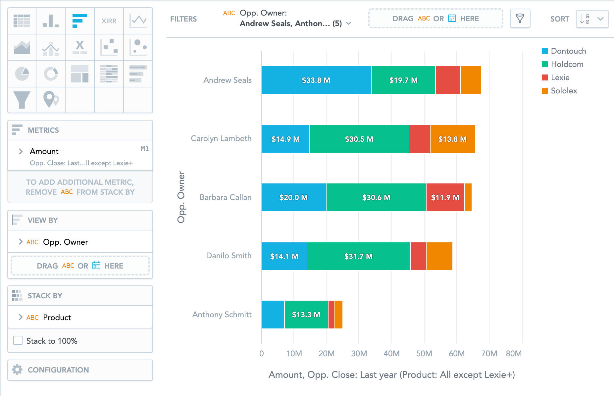Select the Treemap visualization icon

(80, 74)
